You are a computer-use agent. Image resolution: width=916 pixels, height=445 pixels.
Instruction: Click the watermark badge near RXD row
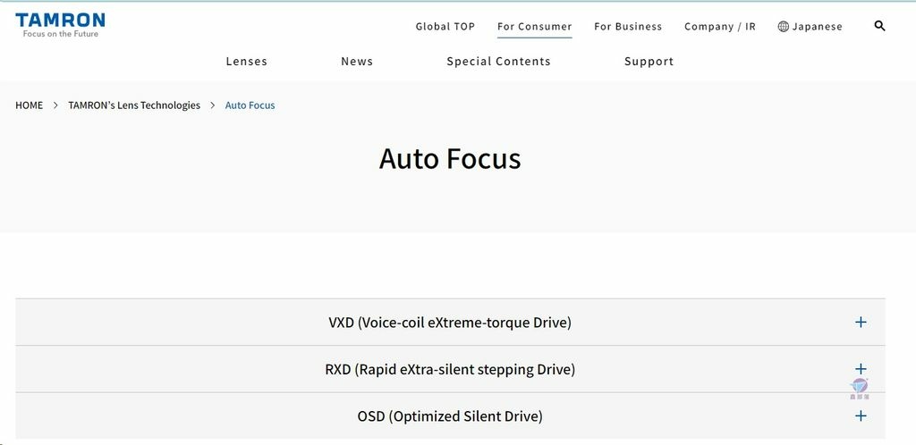point(860,389)
